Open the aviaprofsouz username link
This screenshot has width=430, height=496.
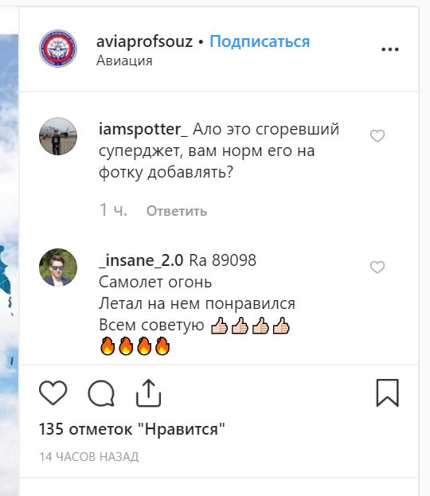[145, 41]
